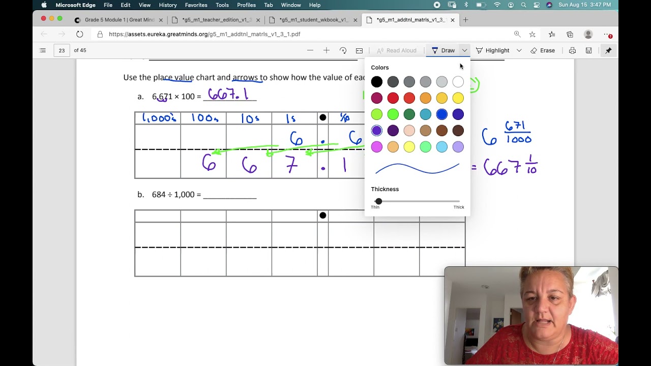Click the page number field
This screenshot has width=651, height=366.
coord(62,50)
